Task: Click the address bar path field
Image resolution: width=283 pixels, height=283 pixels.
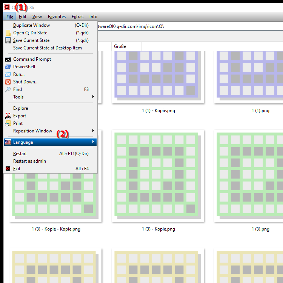Action: (x=190, y=26)
